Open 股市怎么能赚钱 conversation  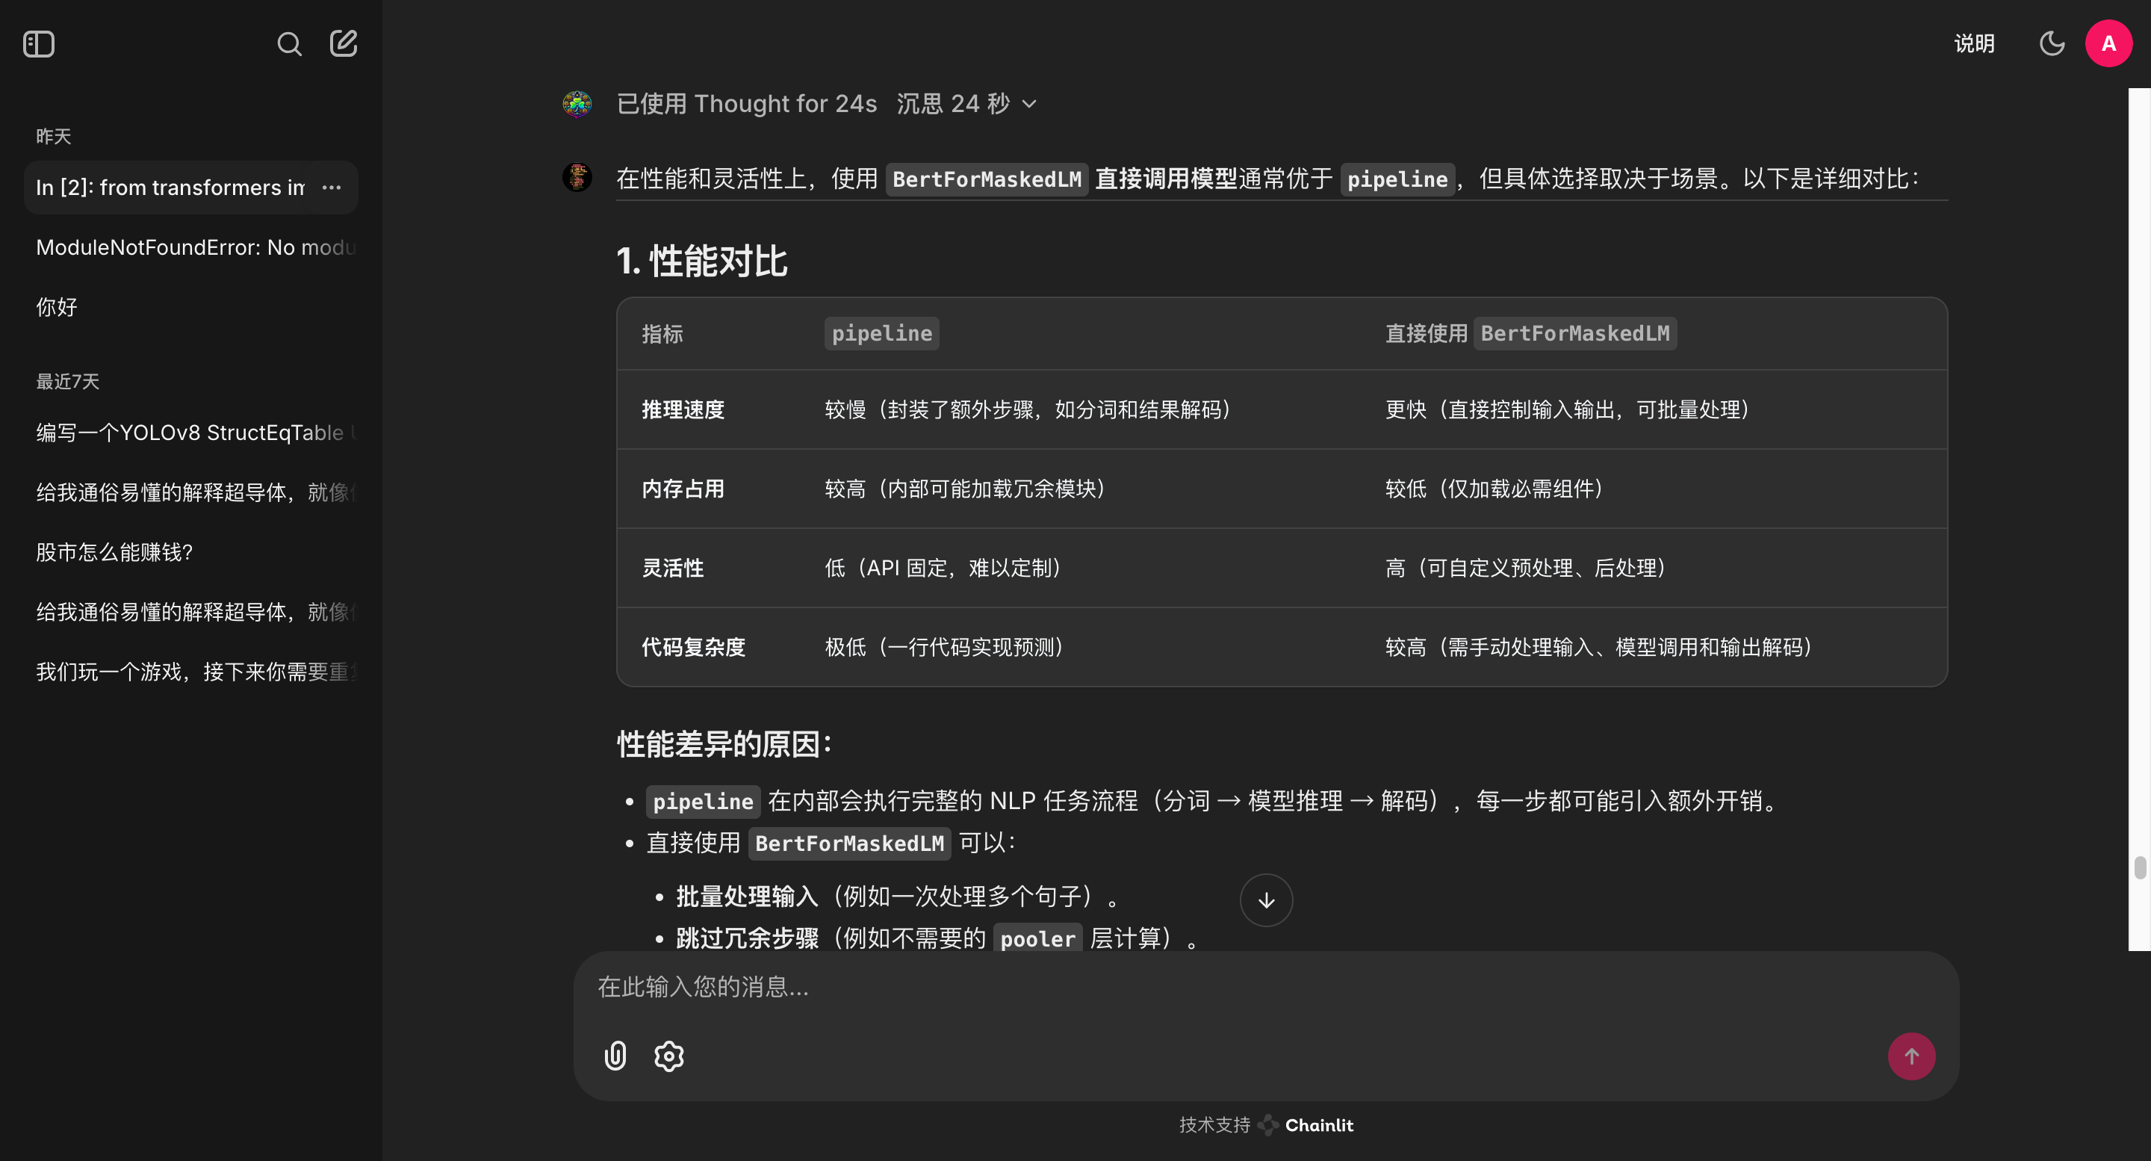(x=114, y=552)
